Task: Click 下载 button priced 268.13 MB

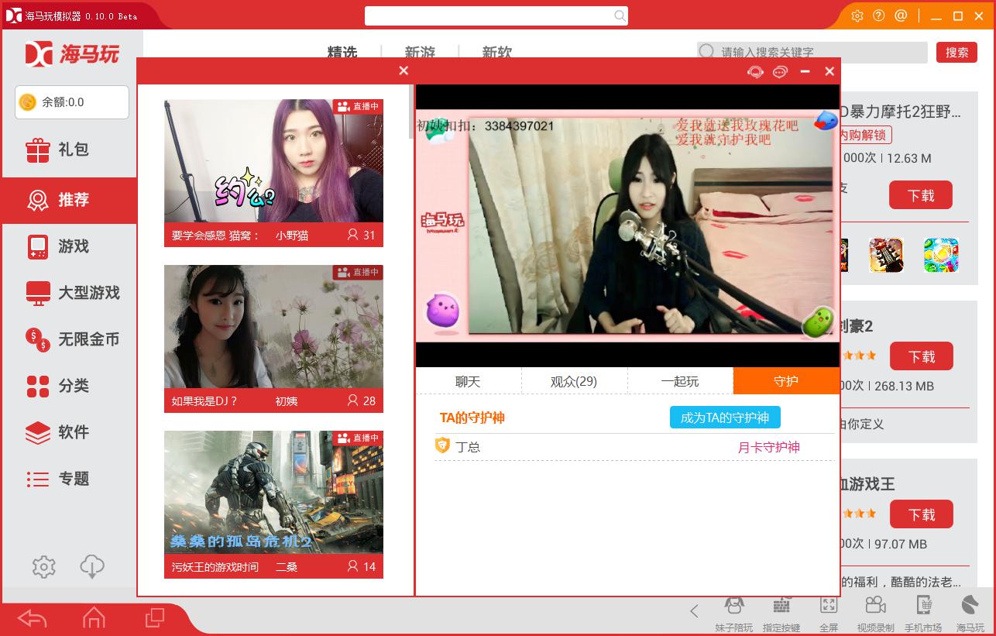Action: [x=921, y=356]
